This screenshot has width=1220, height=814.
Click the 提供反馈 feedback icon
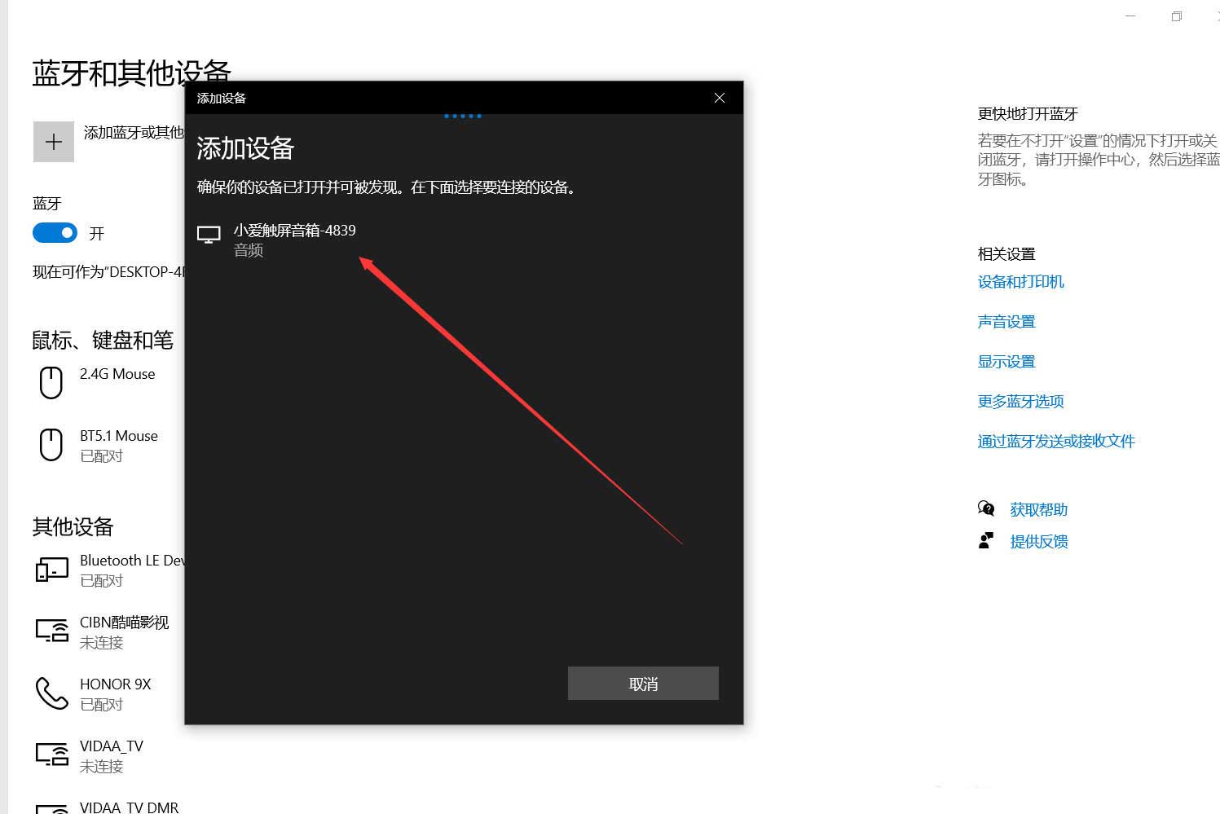pyautogui.click(x=986, y=539)
